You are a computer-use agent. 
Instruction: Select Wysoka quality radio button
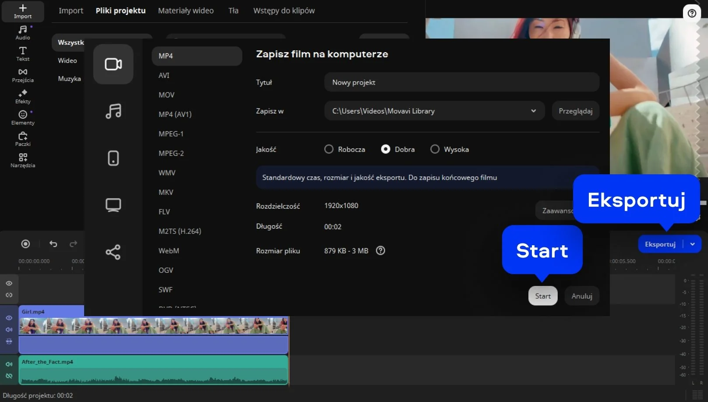435,149
